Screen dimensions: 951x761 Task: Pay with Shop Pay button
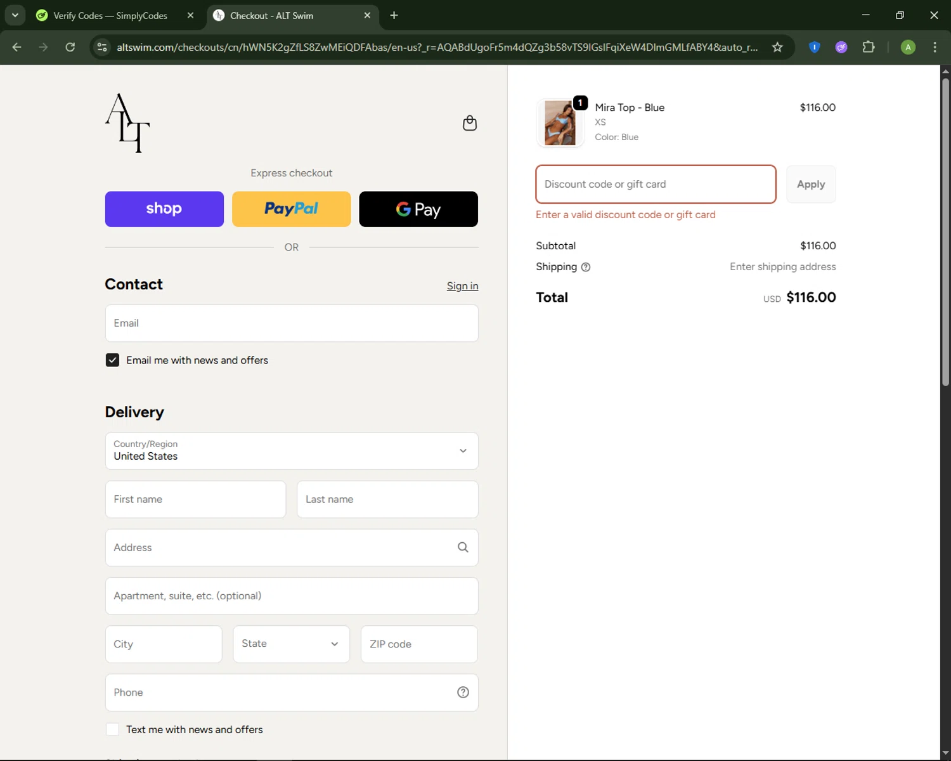(x=164, y=209)
